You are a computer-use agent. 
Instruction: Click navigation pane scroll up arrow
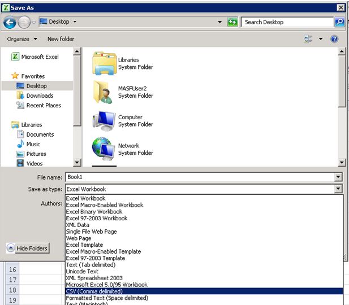pyautogui.click(x=77, y=51)
